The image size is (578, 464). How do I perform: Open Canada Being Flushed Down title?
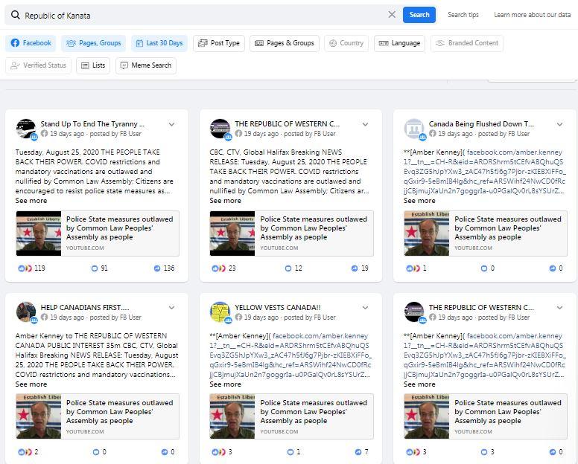tap(481, 124)
